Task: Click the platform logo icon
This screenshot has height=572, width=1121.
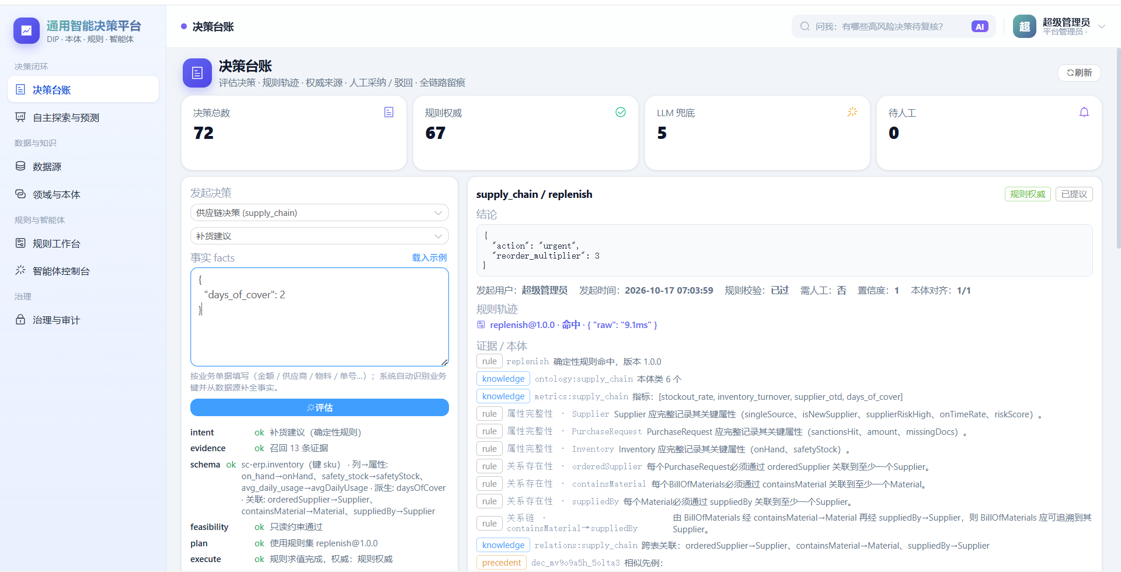Action: click(x=26, y=31)
